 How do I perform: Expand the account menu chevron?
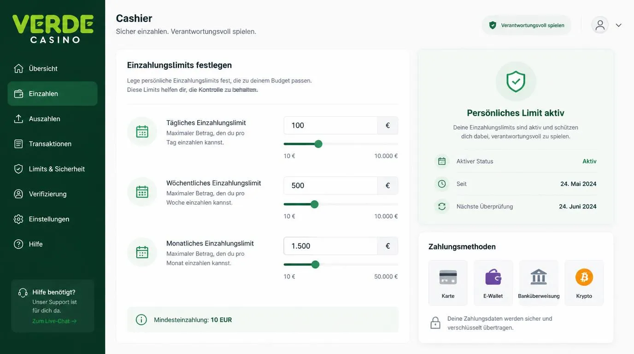coord(619,25)
